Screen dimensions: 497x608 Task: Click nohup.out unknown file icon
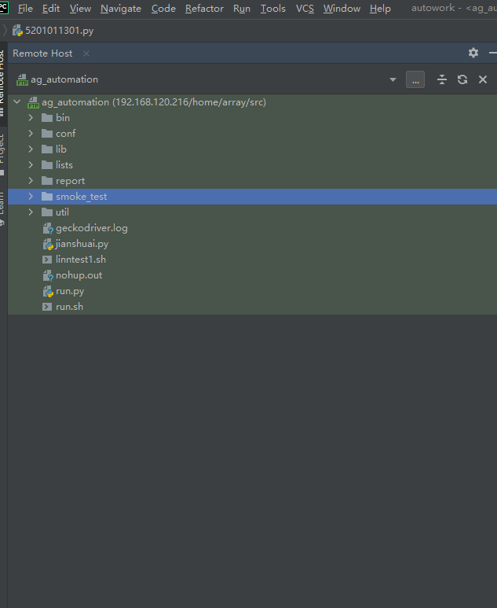(x=48, y=276)
